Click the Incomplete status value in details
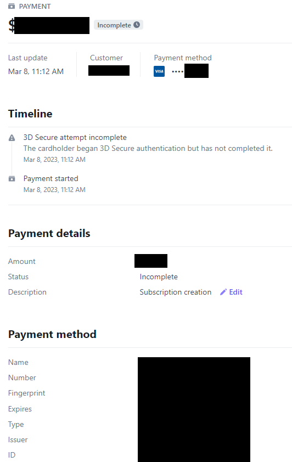292x462 pixels. coord(159,277)
